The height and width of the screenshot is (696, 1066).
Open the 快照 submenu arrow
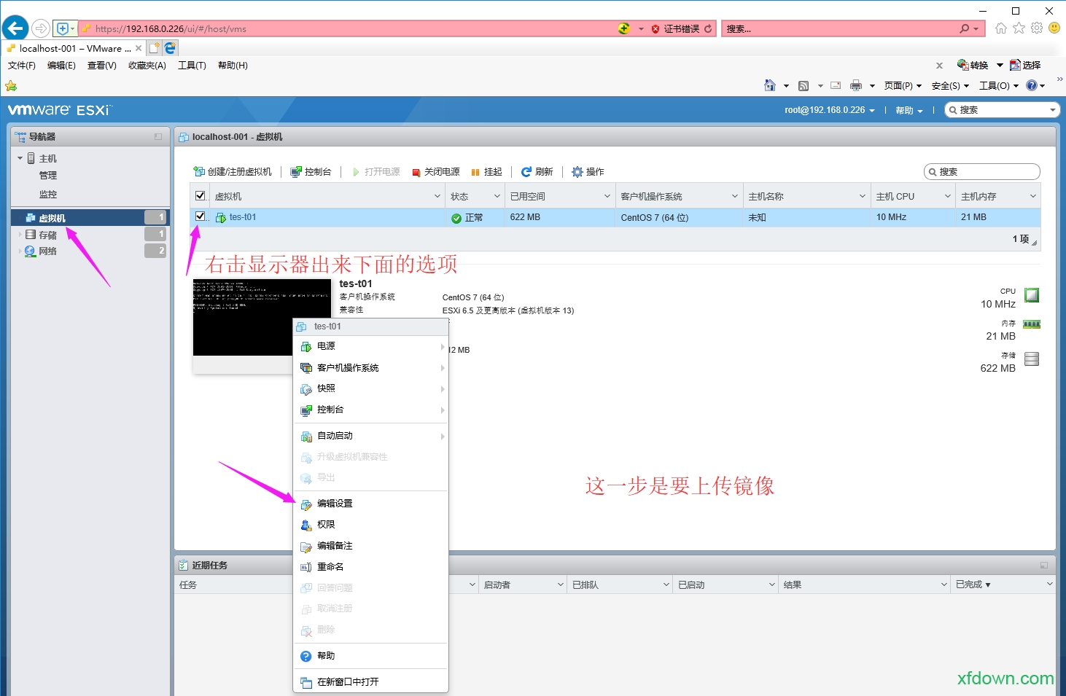tap(443, 388)
